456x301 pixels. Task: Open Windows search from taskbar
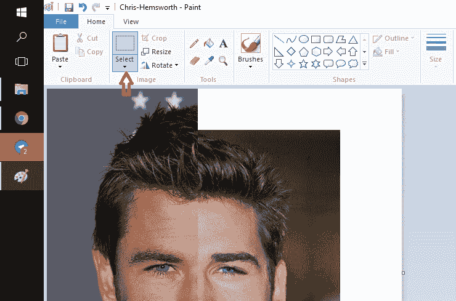click(22, 36)
